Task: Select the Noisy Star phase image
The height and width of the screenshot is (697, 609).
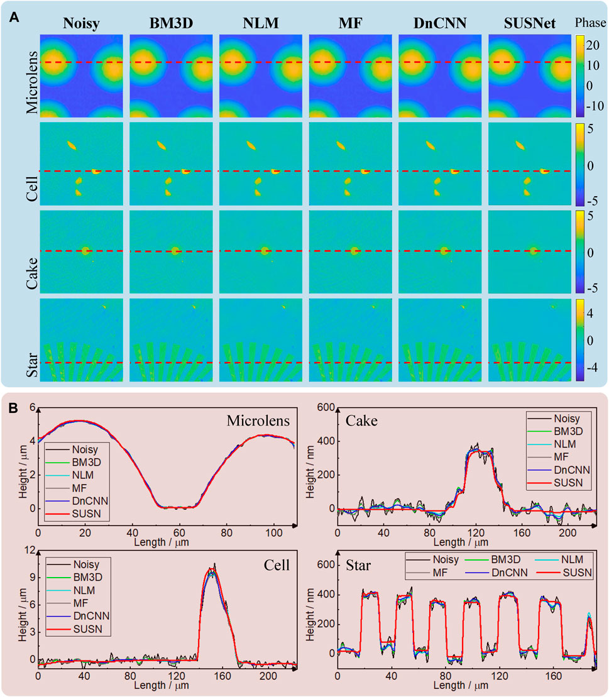Action: click(x=81, y=340)
